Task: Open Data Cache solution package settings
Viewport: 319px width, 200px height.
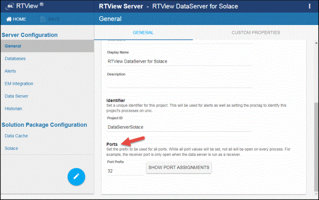Action: [16, 135]
